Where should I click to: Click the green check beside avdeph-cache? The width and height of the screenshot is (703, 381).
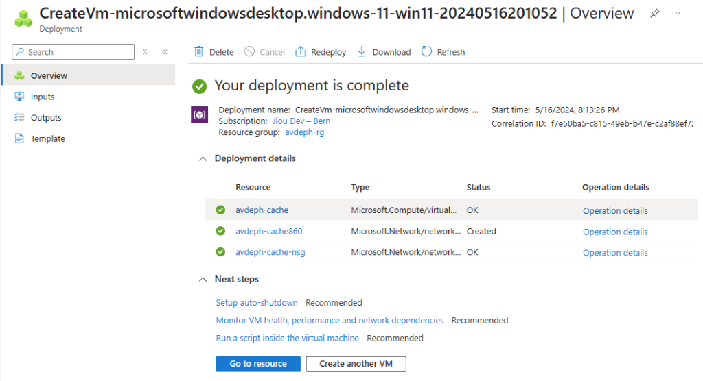coord(220,210)
